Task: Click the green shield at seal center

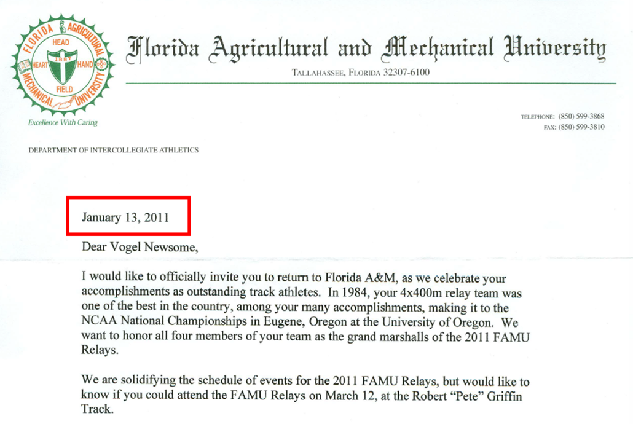Action: coord(62,66)
